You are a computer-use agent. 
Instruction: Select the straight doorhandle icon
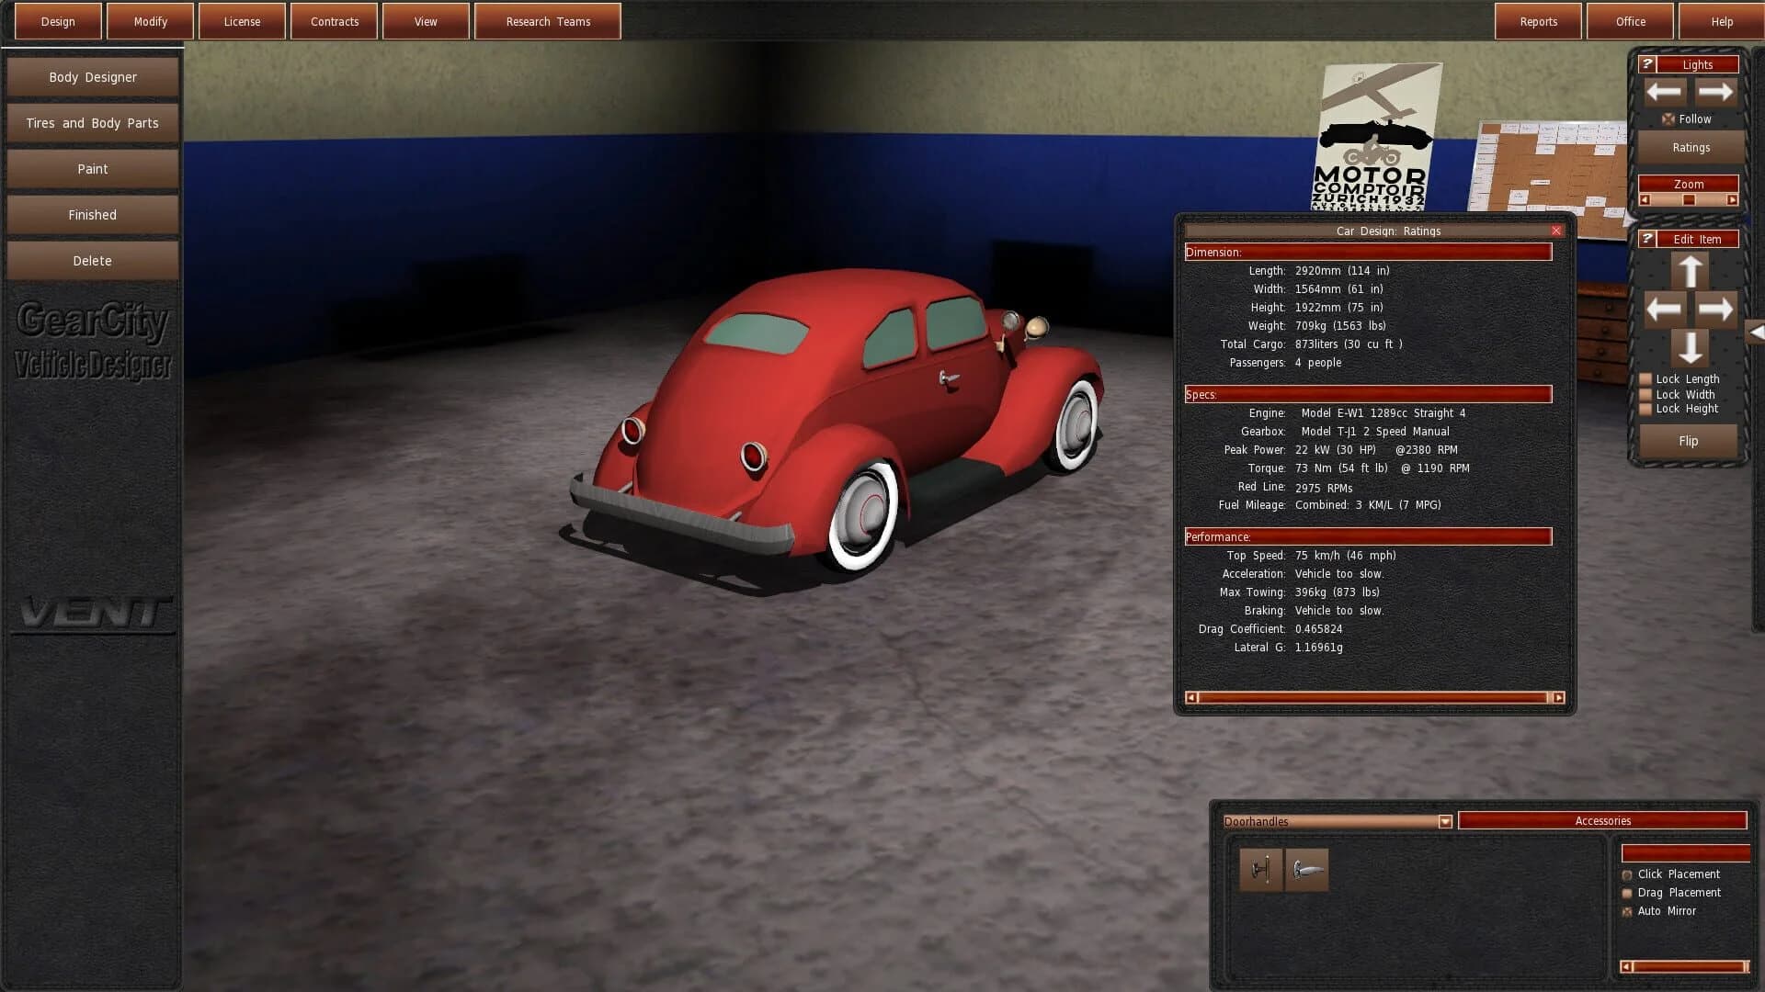(x=1260, y=869)
